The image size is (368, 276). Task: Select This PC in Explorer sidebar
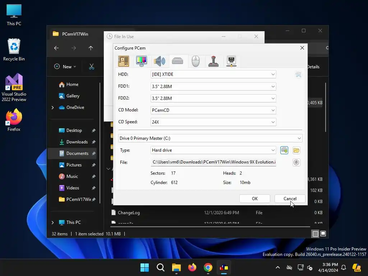[73, 222]
